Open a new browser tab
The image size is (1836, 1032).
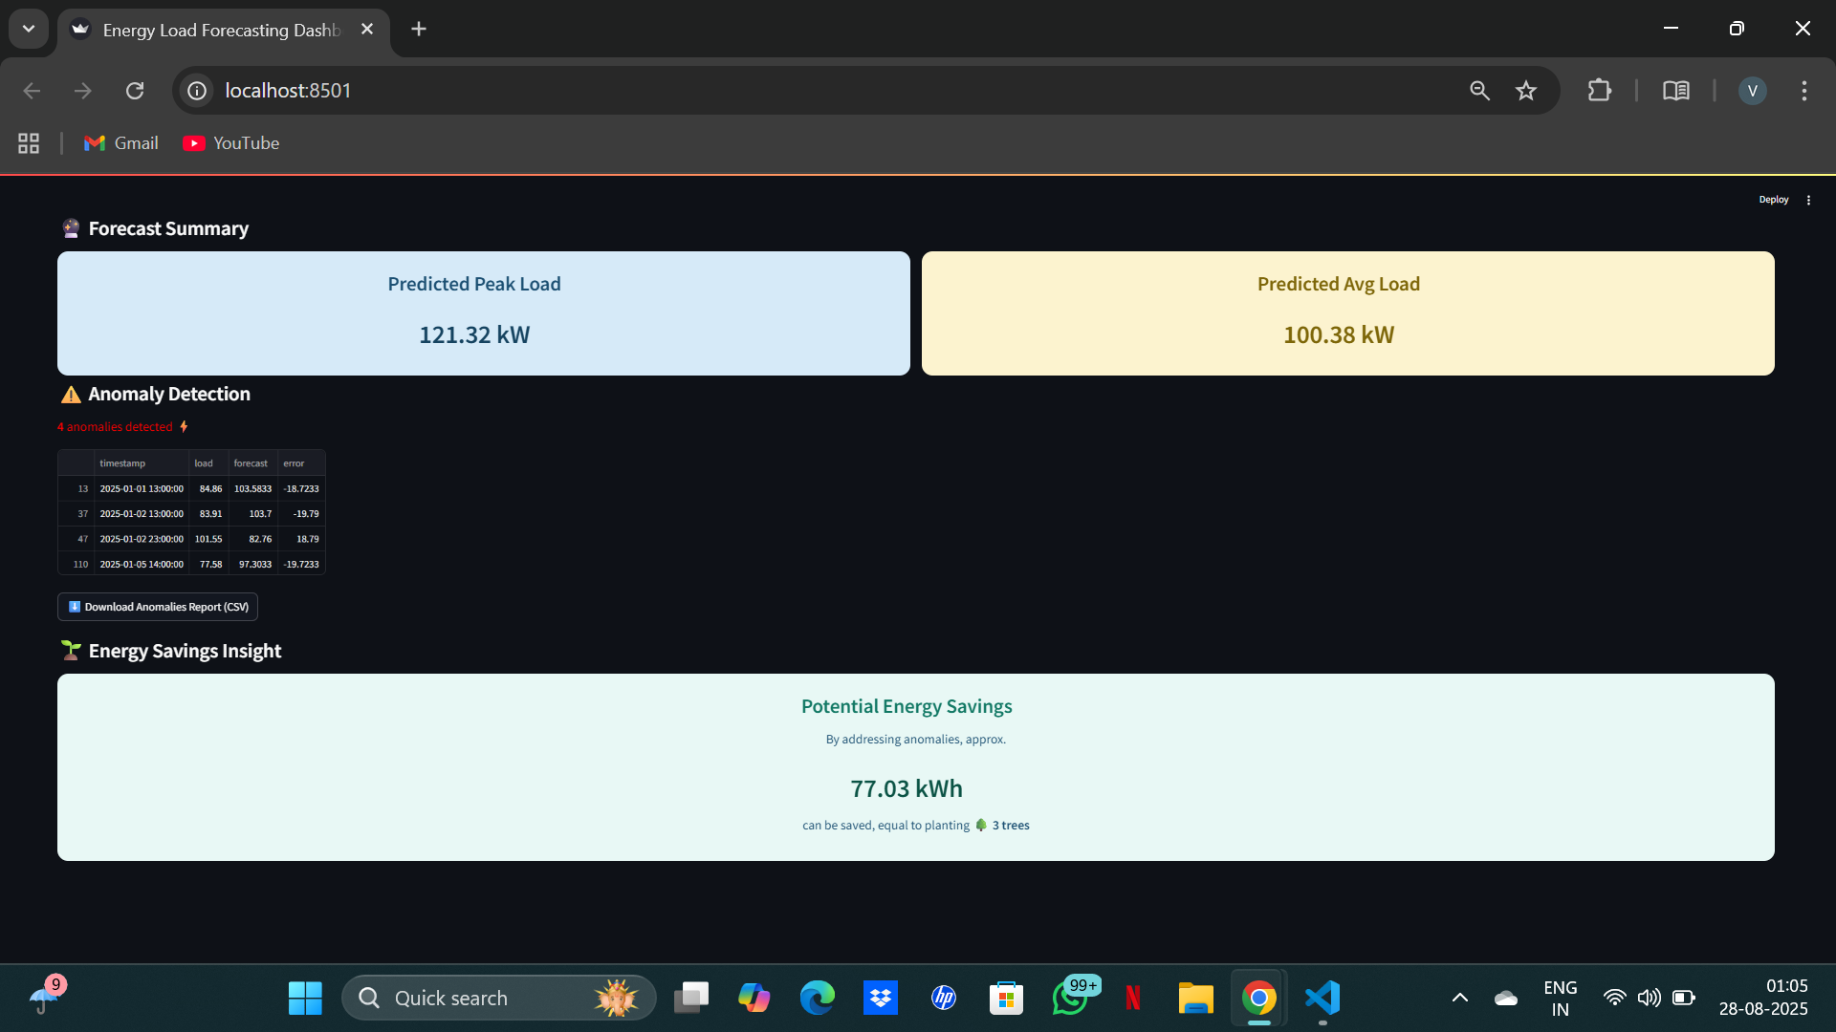[x=419, y=29]
